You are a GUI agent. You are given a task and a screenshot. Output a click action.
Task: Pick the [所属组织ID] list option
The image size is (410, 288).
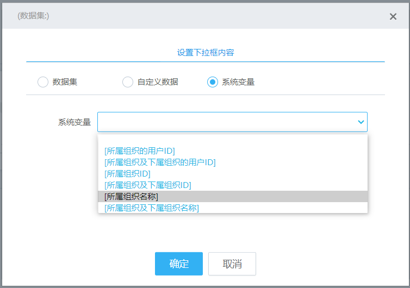point(127,173)
